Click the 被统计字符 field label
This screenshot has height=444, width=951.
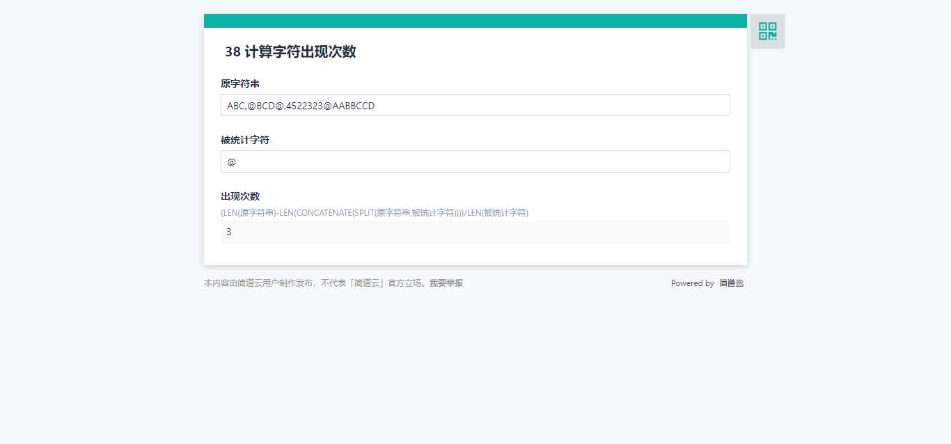[245, 140]
